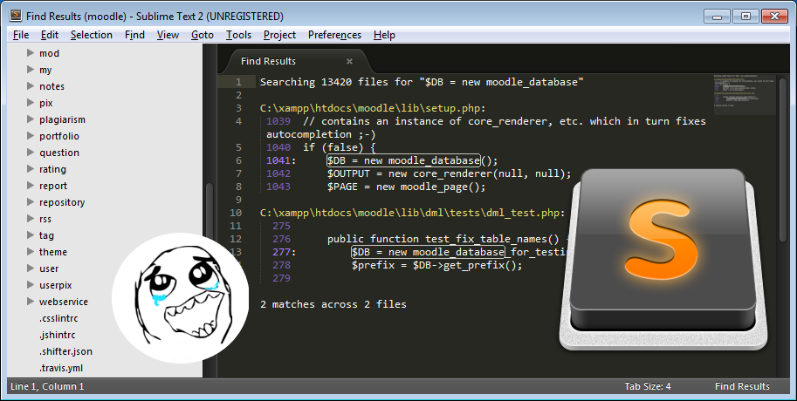Expand the theme folder arrow
Screen dimensions: 797x401
pos(31,252)
